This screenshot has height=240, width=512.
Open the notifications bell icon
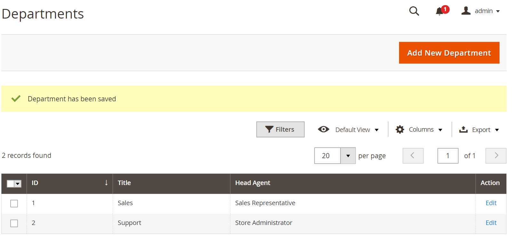[440, 12]
